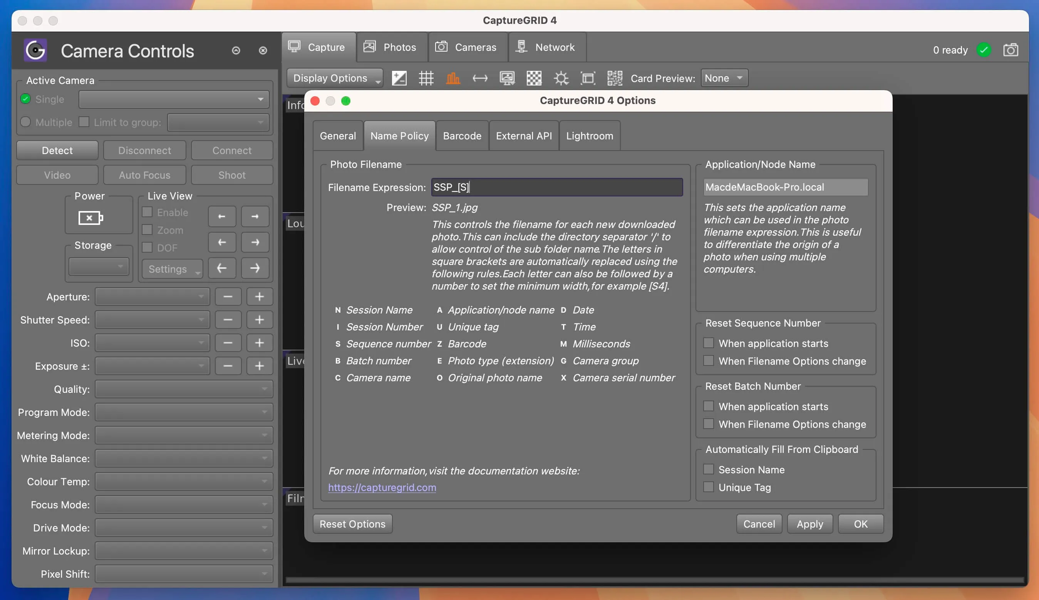Open the General tab in Options
1039x600 pixels.
click(x=338, y=136)
